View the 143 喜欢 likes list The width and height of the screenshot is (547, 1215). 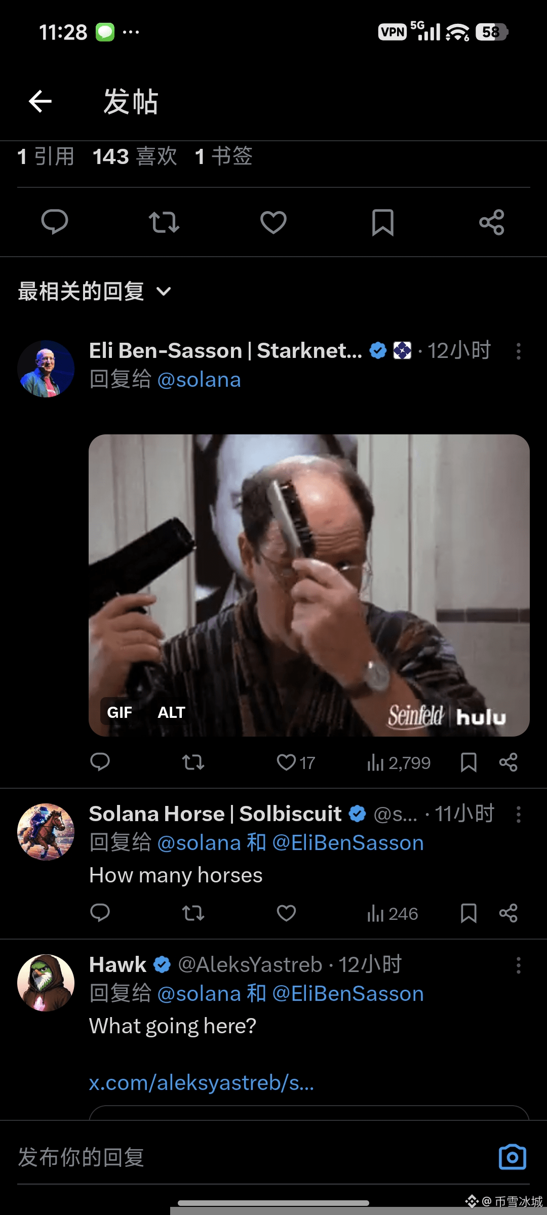tap(135, 156)
